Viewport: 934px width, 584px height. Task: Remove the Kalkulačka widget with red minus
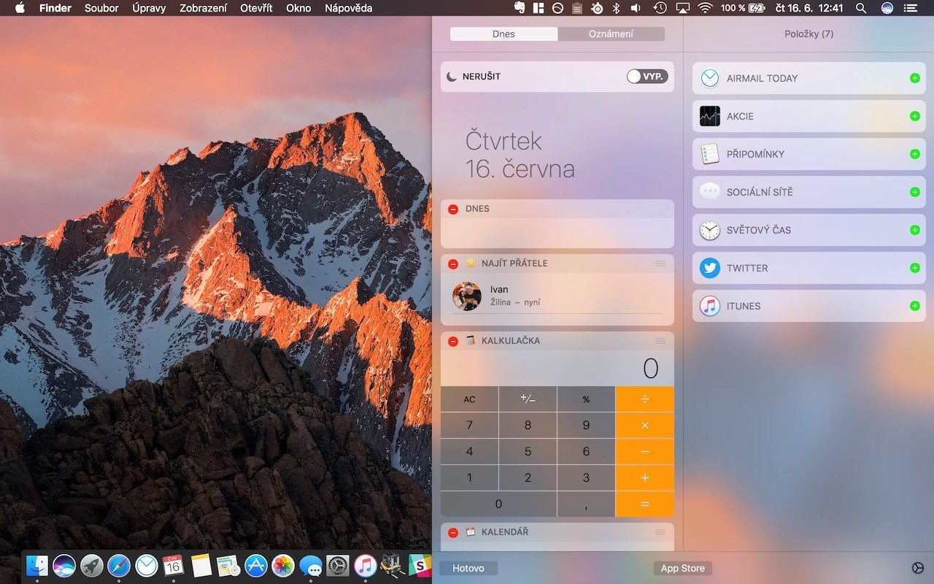(x=453, y=341)
